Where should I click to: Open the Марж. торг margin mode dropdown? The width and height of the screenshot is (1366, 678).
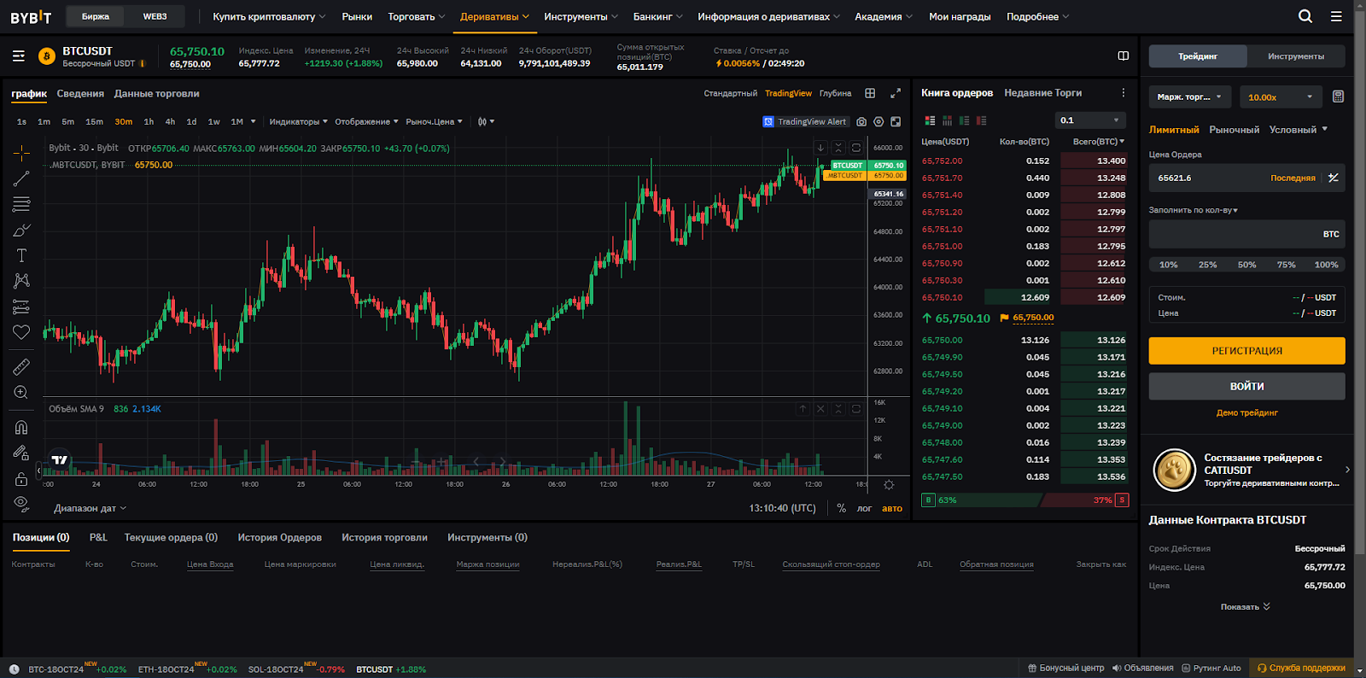point(1189,96)
